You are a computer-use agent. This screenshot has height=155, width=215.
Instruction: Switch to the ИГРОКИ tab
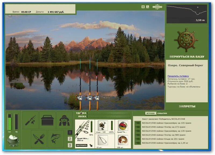150,113
